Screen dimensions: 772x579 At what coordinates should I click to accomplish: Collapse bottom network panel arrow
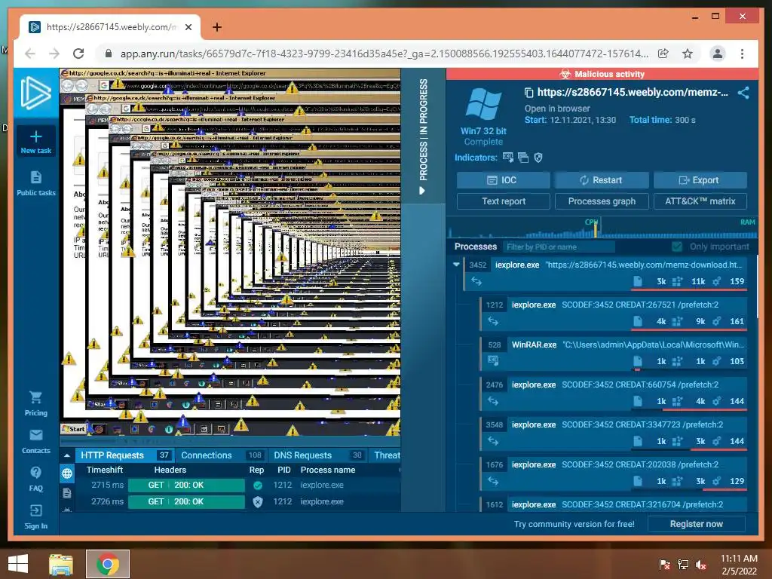67,455
